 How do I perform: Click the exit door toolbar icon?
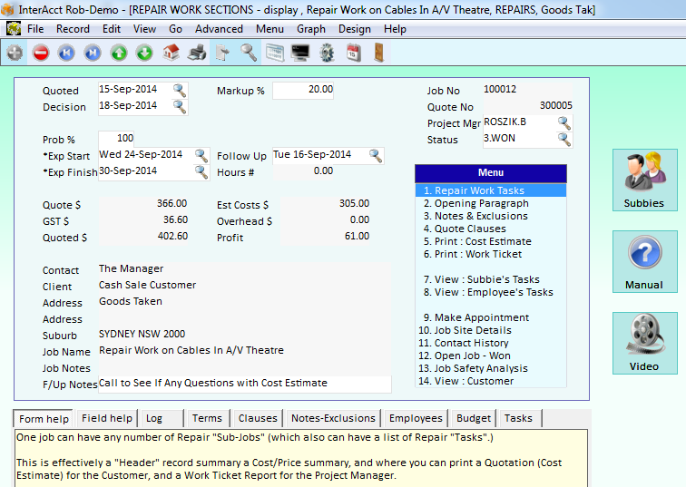click(379, 53)
